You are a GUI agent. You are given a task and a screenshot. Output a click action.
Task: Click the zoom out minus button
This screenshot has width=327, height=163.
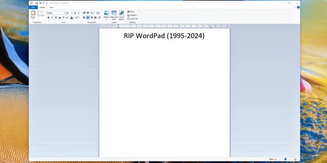pos(276,159)
